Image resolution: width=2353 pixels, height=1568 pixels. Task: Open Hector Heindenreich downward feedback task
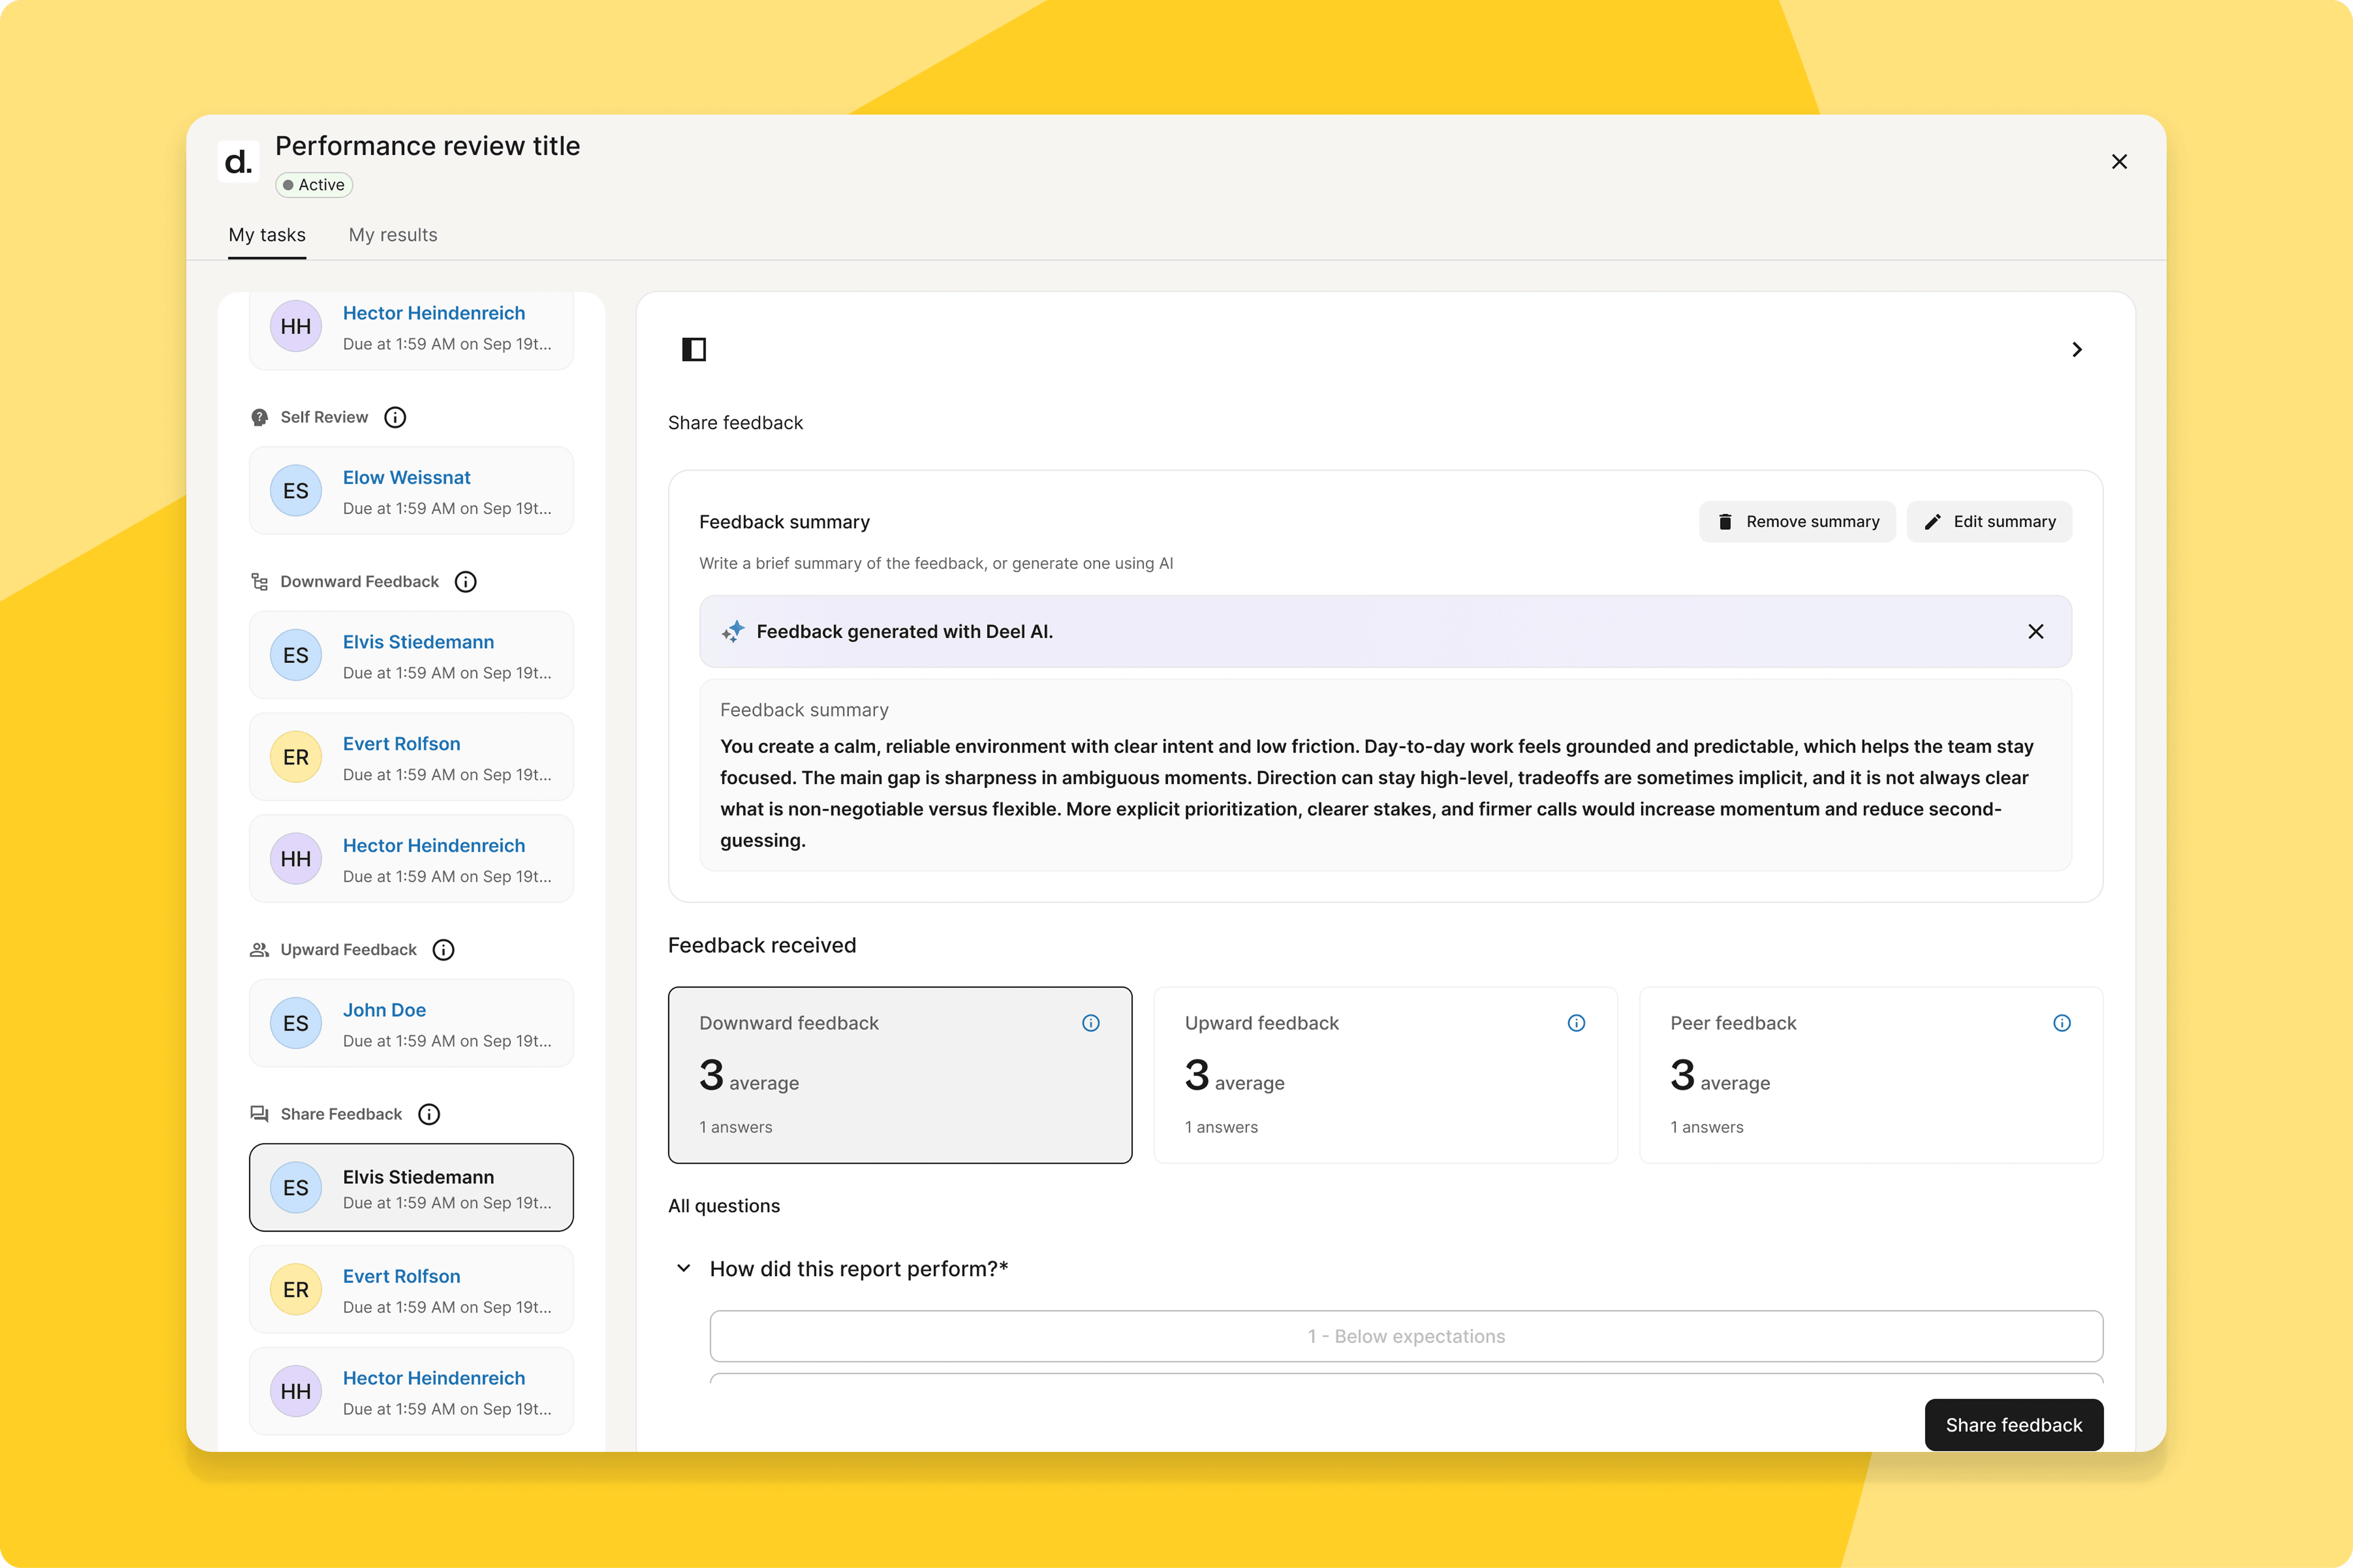[x=411, y=859]
